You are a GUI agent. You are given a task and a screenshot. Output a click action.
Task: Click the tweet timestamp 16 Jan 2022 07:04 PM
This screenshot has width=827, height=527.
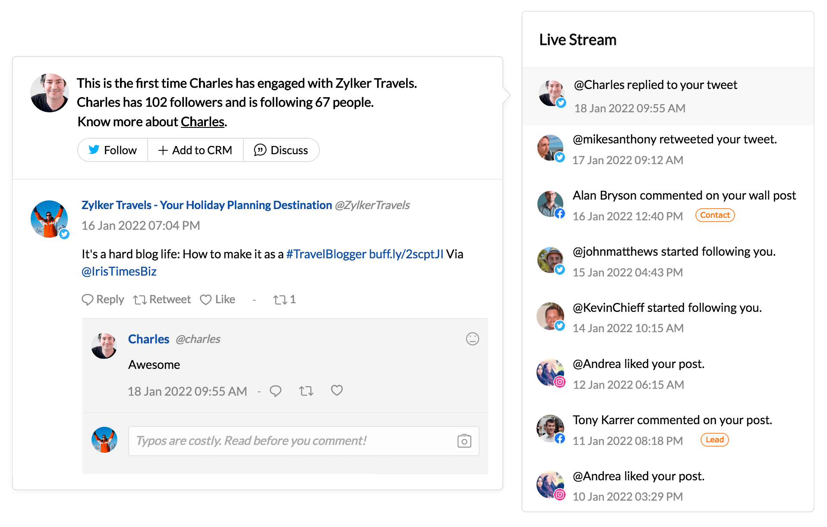click(x=141, y=225)
